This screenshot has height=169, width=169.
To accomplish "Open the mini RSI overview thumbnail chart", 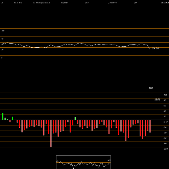I will pos(83,162).
